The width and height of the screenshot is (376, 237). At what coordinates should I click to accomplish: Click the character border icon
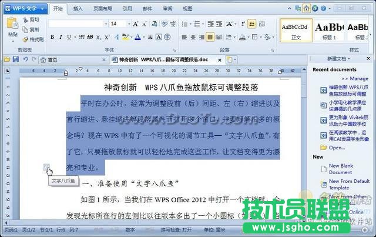(x=159, y=37)
